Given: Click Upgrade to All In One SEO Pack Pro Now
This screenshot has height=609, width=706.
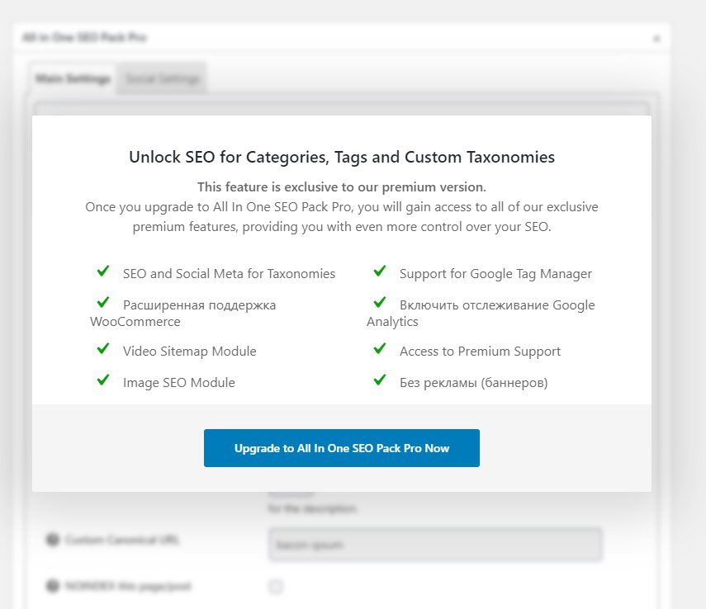Looking at the screenshot, I should [x=341, y=448].
